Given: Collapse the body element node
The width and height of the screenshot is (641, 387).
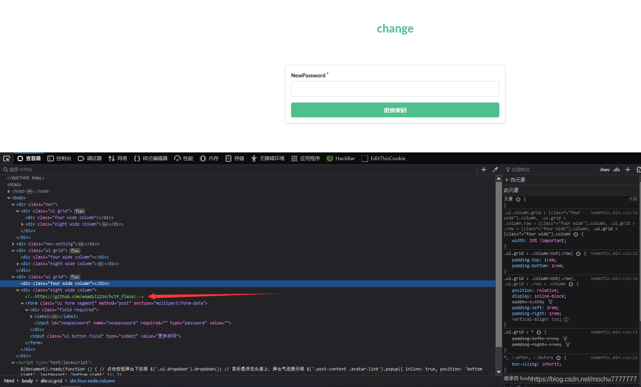Looking at the screenshot, I should tap(9, 198).
